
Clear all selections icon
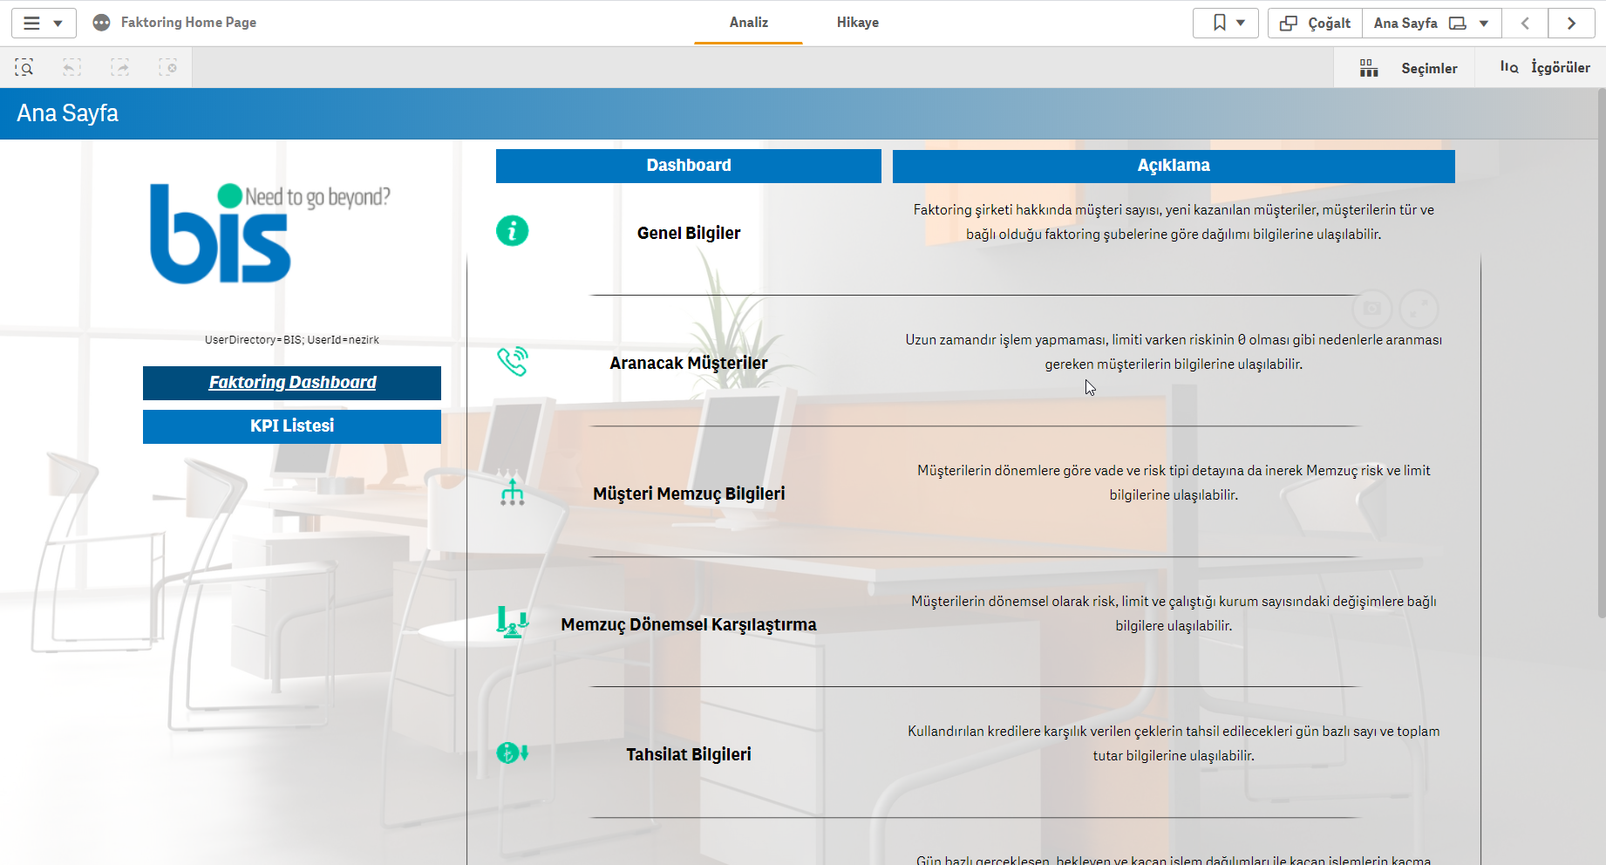click(x=168, y=68)
